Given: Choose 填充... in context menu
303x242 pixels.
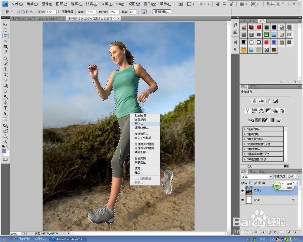Looking at the screenshot, I should 145,168.
